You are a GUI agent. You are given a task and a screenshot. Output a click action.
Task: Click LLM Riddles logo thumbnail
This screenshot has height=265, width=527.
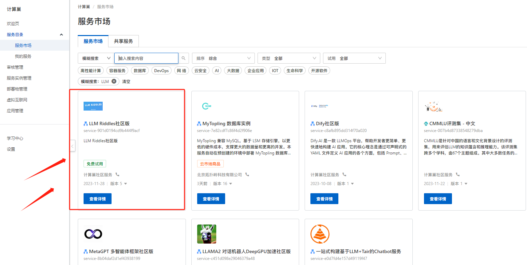coord(93,106)
